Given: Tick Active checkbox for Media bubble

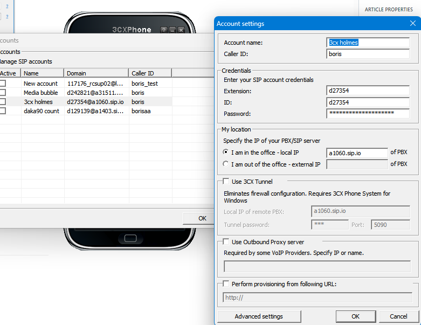Looking at the screenshot, I should click(3, 93).
